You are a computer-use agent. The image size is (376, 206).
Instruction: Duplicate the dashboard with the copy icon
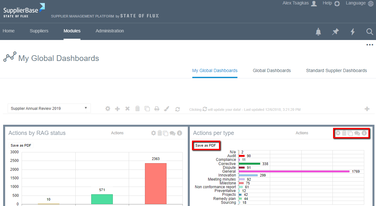point(147,108)
